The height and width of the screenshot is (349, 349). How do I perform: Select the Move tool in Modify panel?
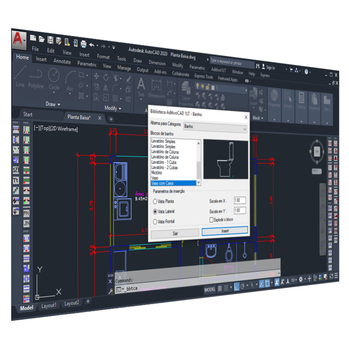(96, 76)
